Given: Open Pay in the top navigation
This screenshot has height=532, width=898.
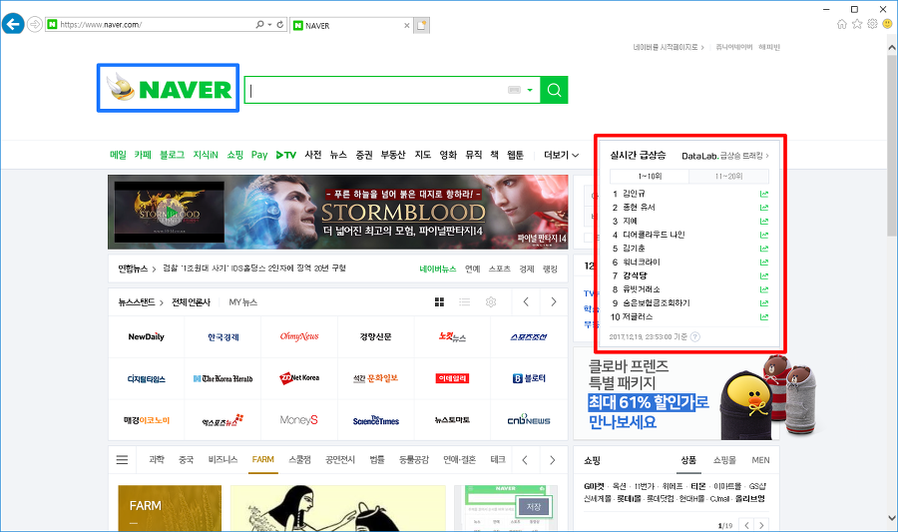Looking at the screenshot, I should click(259, 155).
